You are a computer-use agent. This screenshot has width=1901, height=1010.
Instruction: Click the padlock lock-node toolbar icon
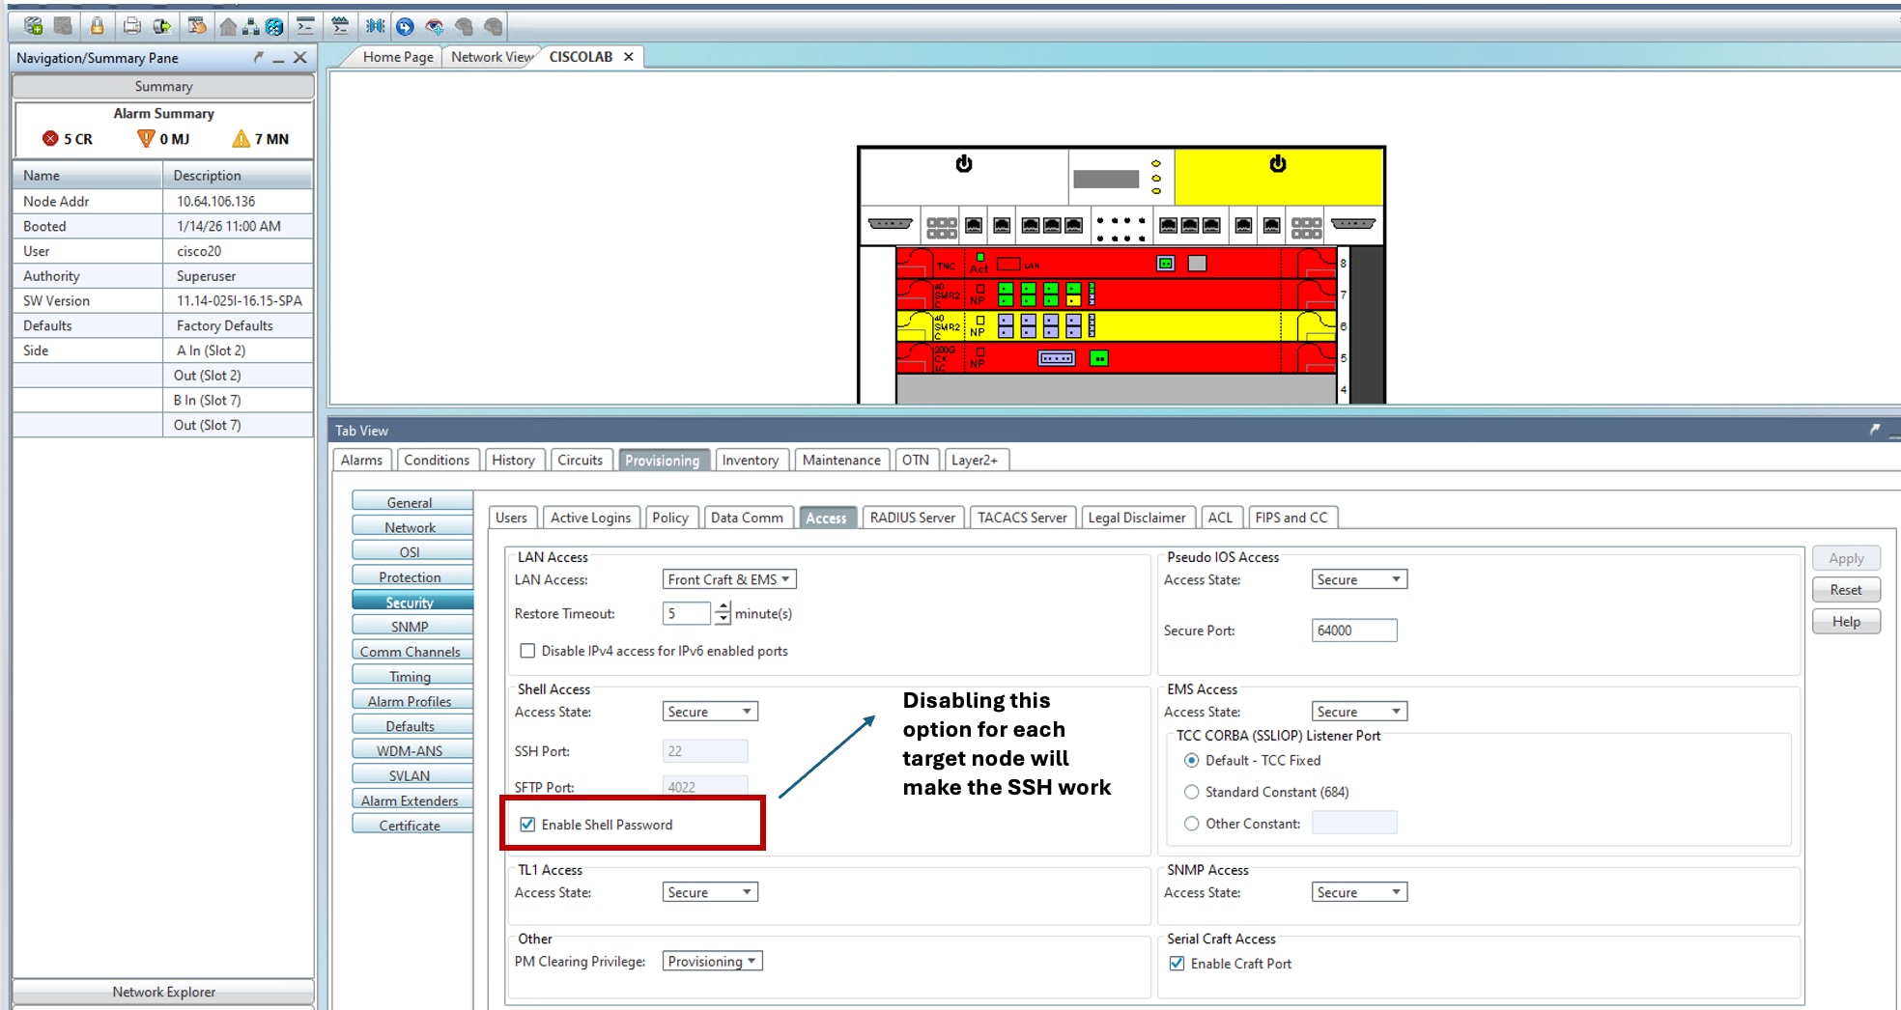(x=97, y=26)
